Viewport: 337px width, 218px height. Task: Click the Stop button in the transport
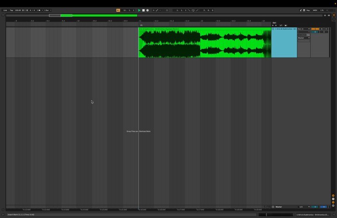[x=143, y=10]
